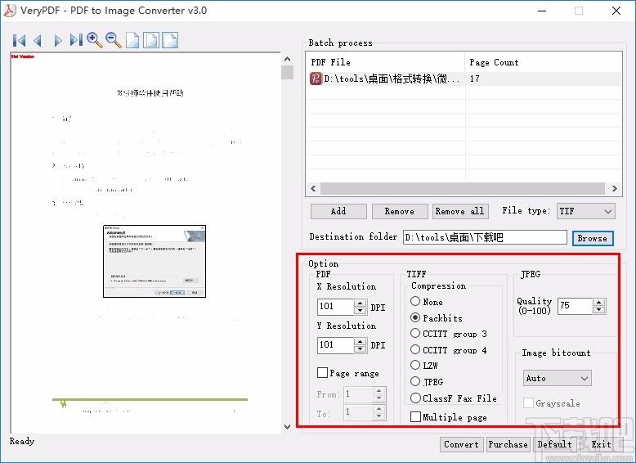Start conversion with Convert button
The height and width of the screenshot is (463, 636).
[461, 444]
